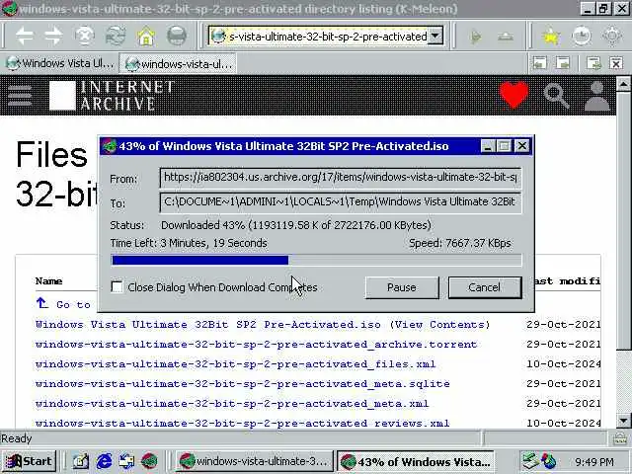Click the 'Last modified' column header

pyautogui.click(x=568, y=280)
